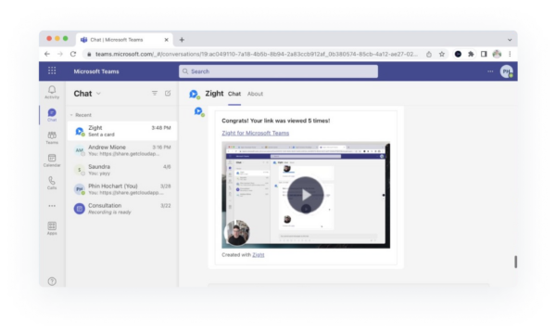The height and width of the screenshot is (334, 556).
Task: Collapse the Recent chats section
Action: click(71, 115)
